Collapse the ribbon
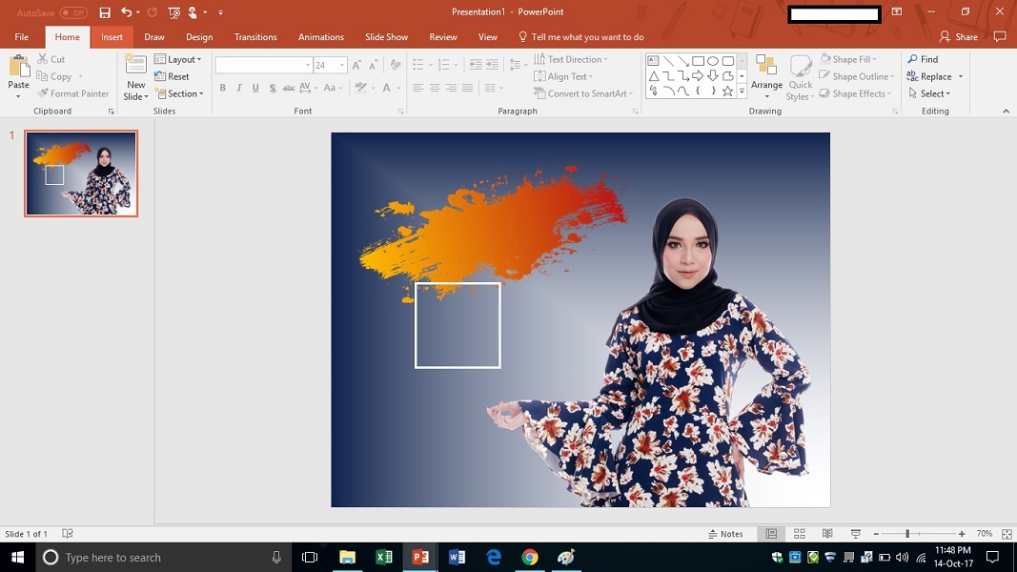This screenshot has height=572, width=1017. pyautogui.click(x=1006, y=111)
